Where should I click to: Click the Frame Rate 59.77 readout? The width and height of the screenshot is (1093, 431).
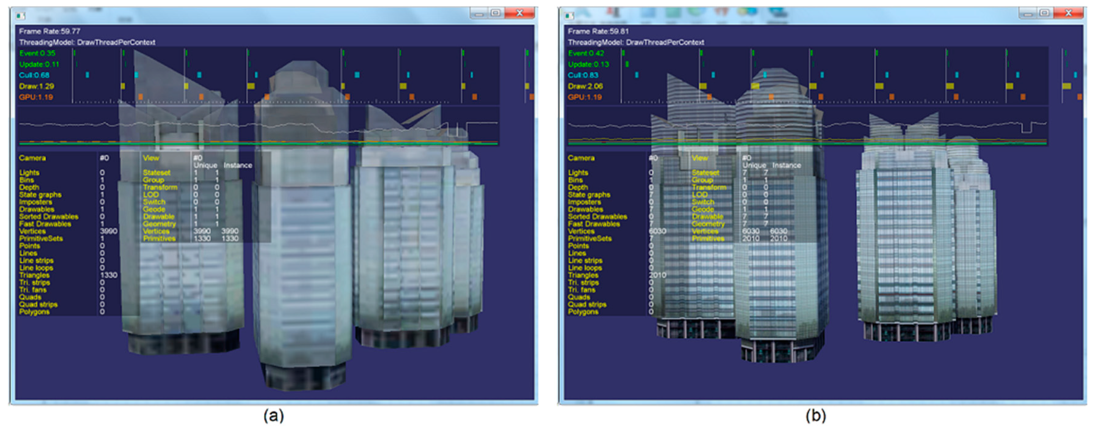[49, 31]
